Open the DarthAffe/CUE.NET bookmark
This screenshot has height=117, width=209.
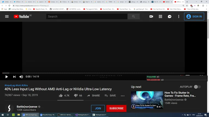57,9
